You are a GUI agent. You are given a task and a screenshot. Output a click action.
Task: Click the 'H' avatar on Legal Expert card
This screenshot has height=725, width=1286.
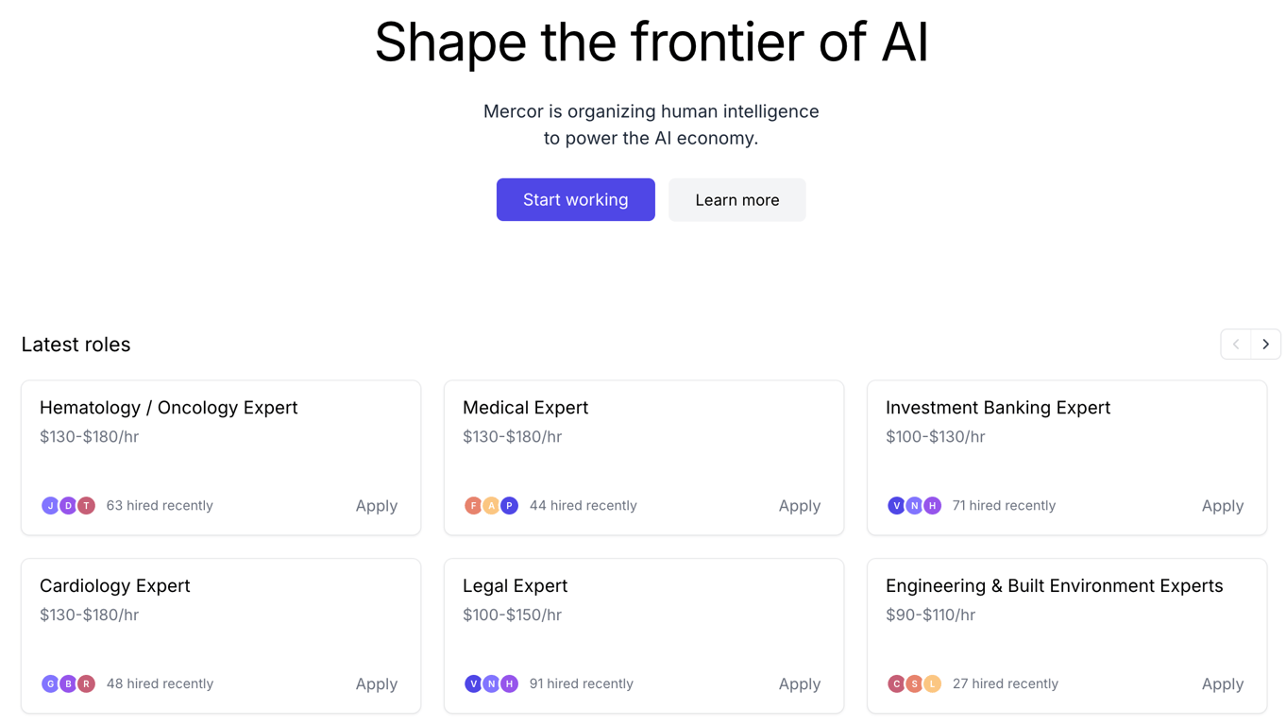click(x=509, y=683)
